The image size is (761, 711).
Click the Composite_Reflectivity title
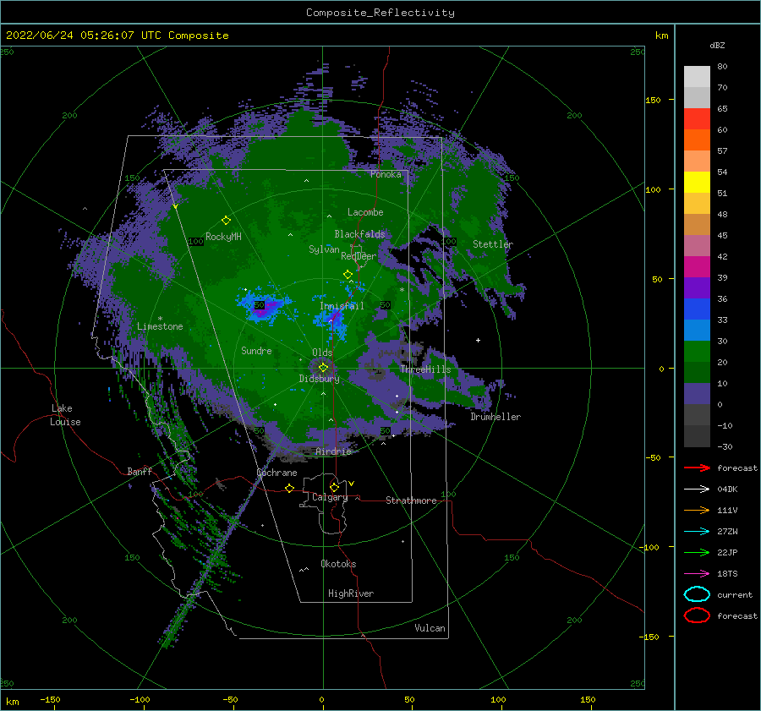380,13
